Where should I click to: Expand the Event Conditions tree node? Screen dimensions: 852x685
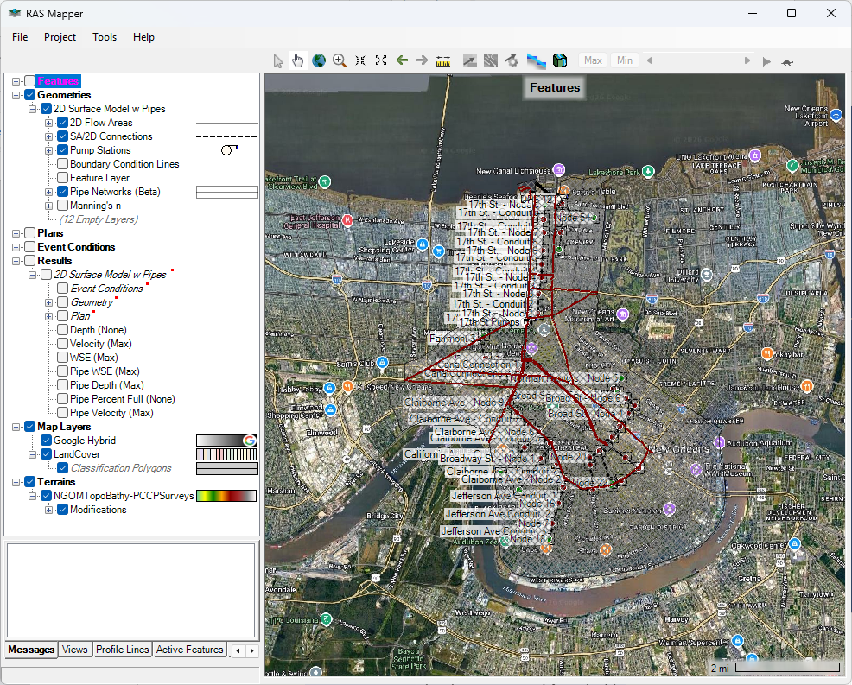(16, 247)
